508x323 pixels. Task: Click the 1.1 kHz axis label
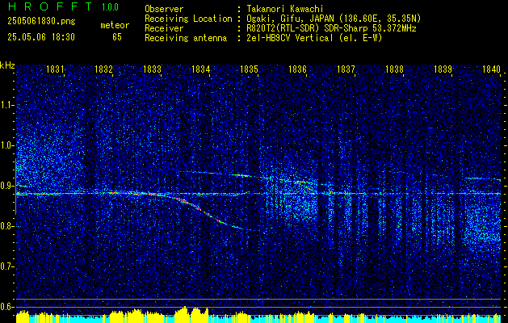point(6,105)
